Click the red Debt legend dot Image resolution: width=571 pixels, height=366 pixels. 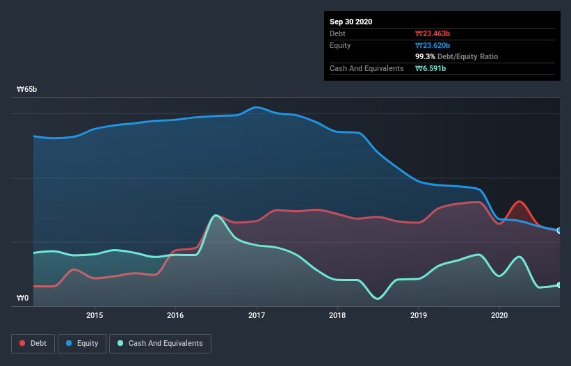click(x=22, y=343)
